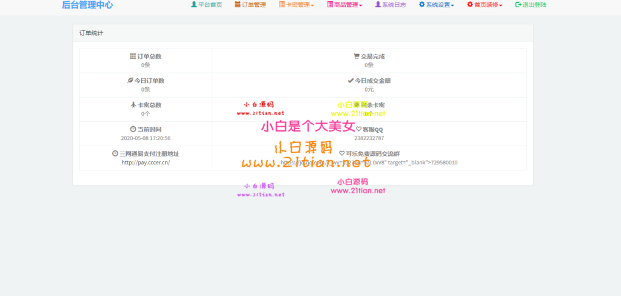Expand the 卡密管理 dropdown menu

[x=297, y=5]
